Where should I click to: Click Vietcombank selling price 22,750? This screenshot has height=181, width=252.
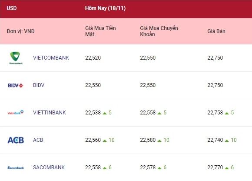215,58
